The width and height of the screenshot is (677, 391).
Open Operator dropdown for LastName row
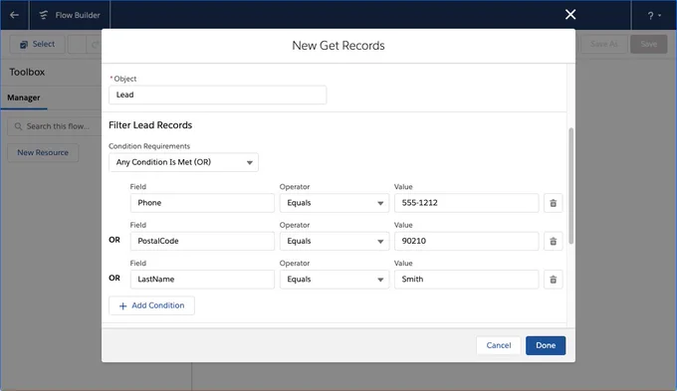[x=335, y=280]
